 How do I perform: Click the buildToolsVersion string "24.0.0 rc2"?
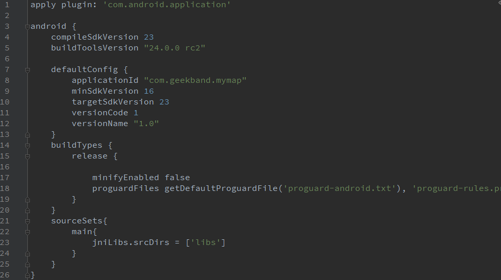click(174, 48)
